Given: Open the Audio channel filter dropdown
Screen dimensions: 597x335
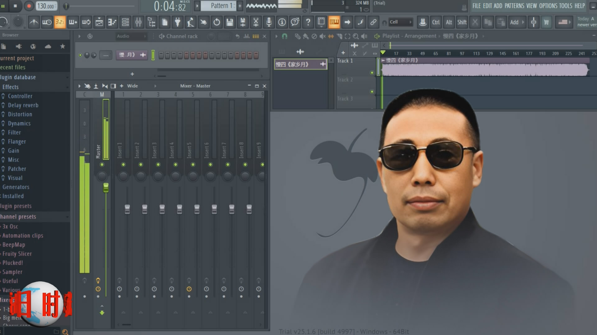Looking at the screenshot, I should coord(131,36).
